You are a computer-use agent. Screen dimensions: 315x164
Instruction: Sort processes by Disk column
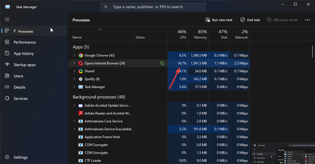[x=219, y=34]
